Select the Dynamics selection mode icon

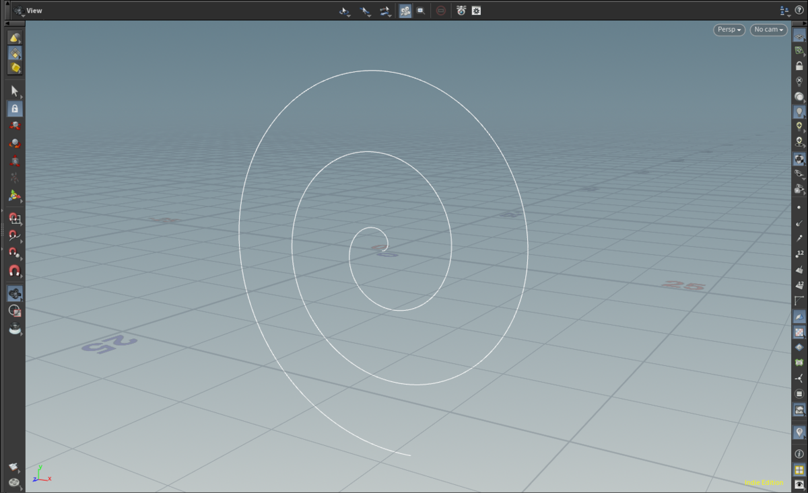point(15,67)
